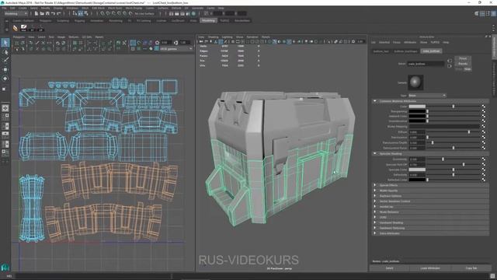Screen dimensions: 497x280
Task: Expand the Hardware Shading section
Action: click(374, 222)
